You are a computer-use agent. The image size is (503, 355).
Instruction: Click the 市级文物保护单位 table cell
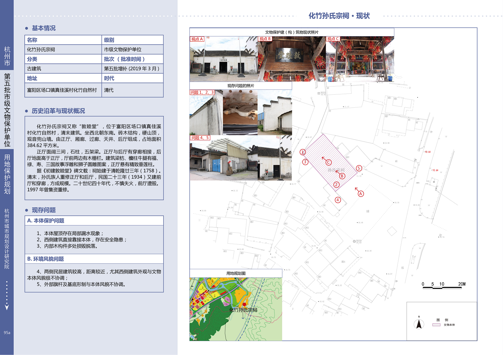(x=132, y=49)
